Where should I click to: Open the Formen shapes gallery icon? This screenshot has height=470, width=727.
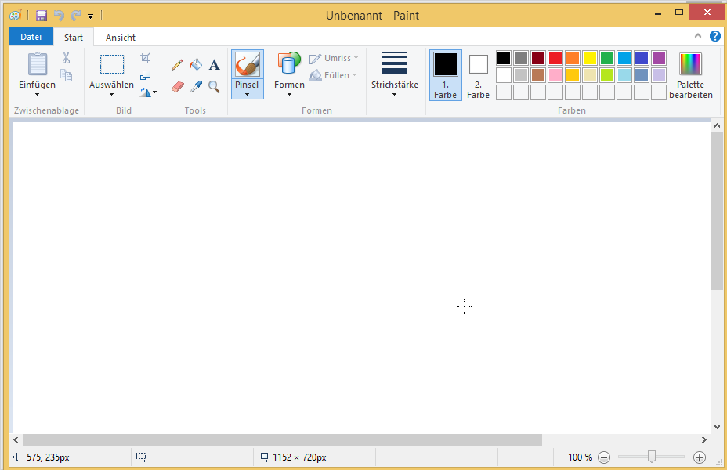click(289, 63)
